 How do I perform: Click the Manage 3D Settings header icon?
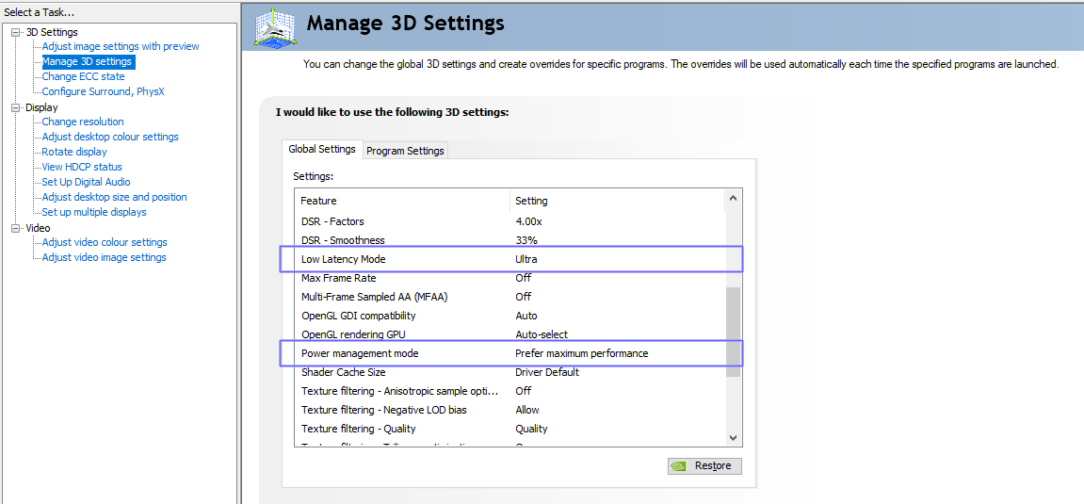(274, 28)
